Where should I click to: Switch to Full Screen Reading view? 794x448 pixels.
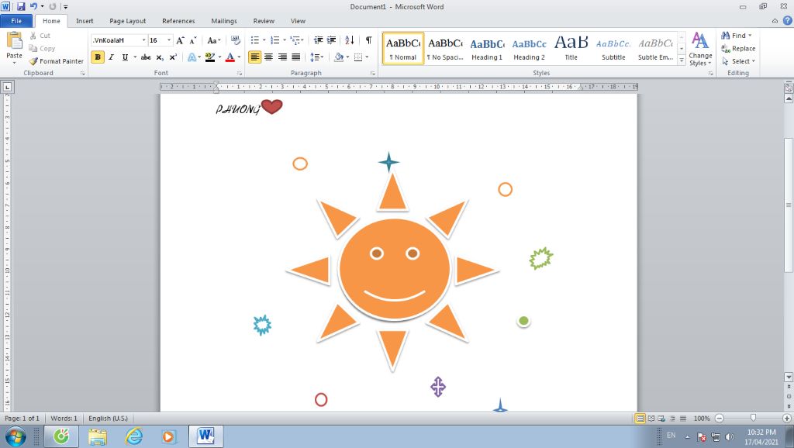pos(651,419)
